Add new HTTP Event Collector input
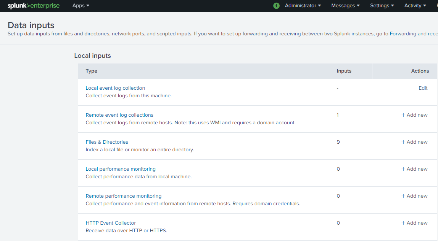438x241 pixels. [414, 223]
